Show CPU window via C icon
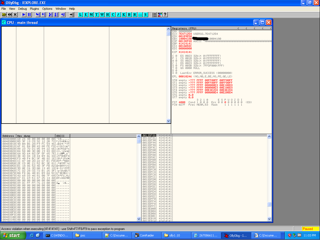 click(113, 14)
